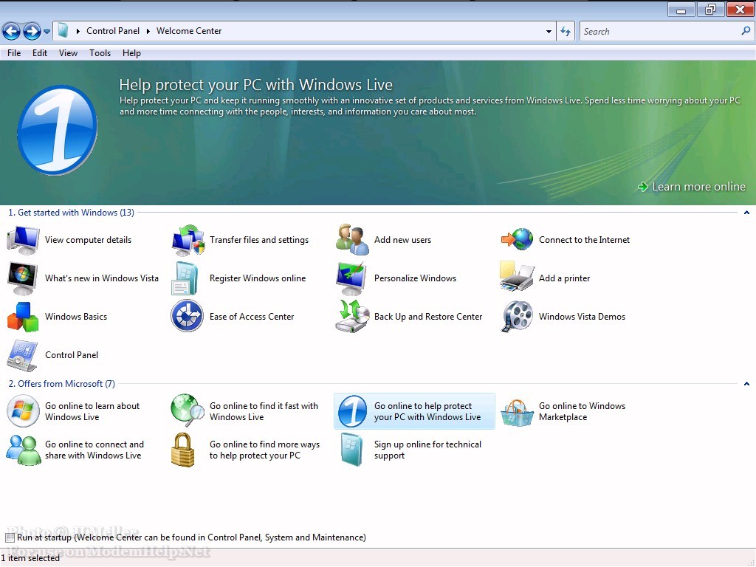This screenshot has height=567, width=756.
Task: Select the Personalize Windows monitor icon
Action: pos(351,278)
